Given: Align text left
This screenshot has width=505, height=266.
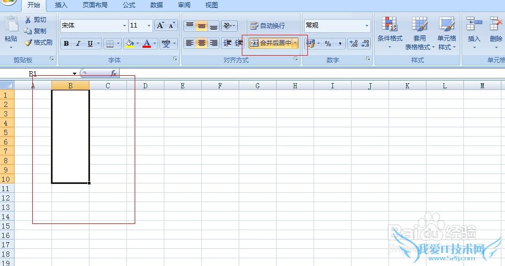Looking at the screenshot, I should [190, 43].
